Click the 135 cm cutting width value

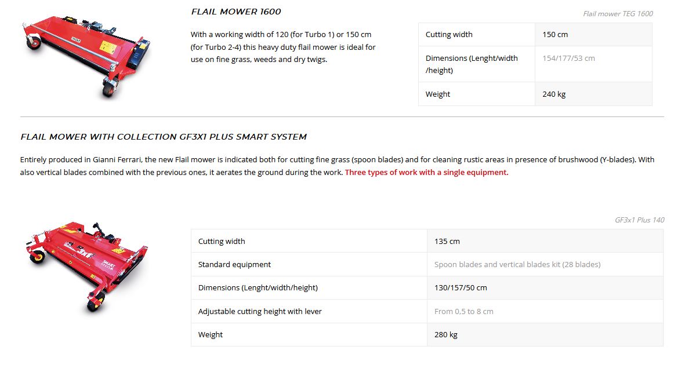447,242
